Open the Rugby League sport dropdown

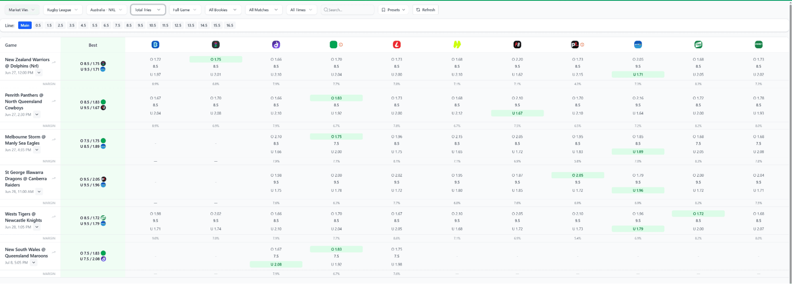click(x=63, y=10)
